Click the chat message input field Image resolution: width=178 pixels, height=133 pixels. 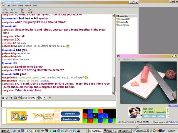[59, 104]
